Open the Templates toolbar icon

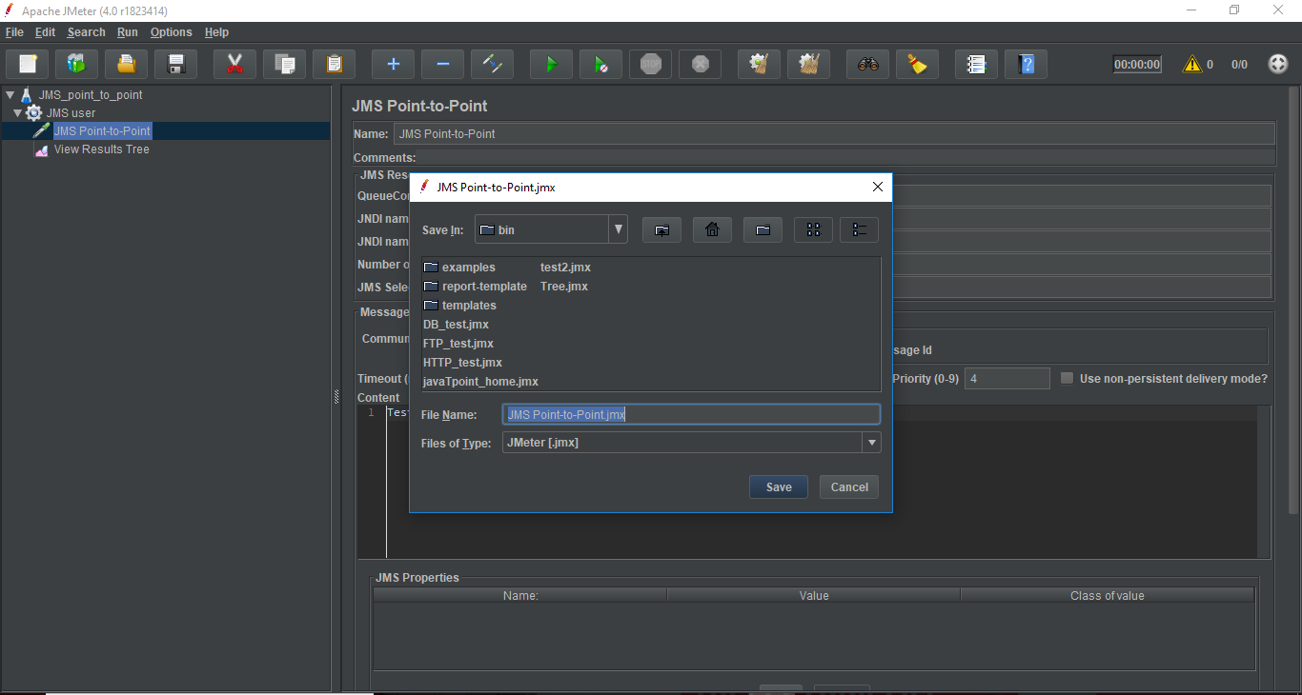(x=77, y=64)
